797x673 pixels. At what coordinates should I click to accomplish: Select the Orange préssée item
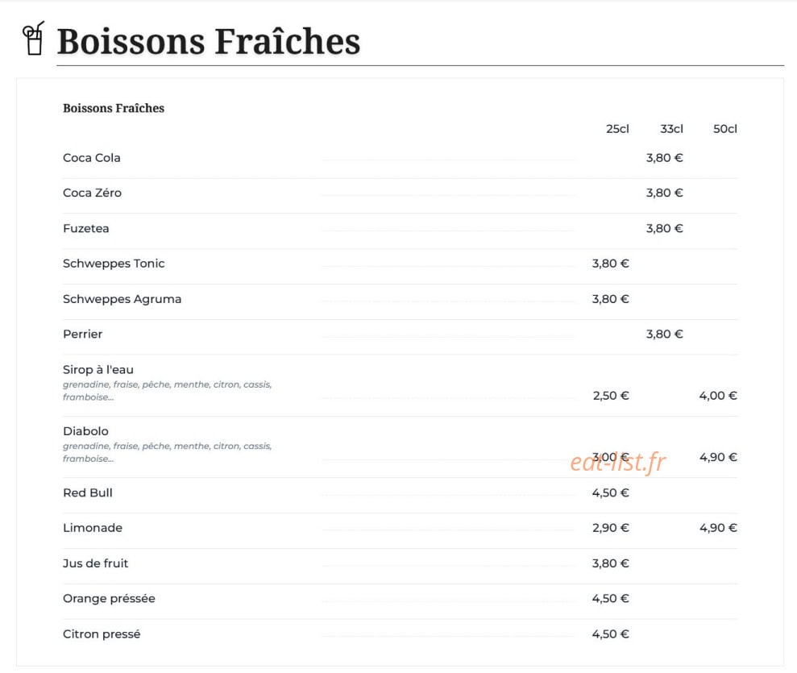click(x=110, y=599)
